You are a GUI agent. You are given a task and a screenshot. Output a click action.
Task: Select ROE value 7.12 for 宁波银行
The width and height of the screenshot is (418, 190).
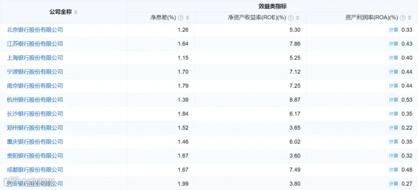(x=295, y=72)
